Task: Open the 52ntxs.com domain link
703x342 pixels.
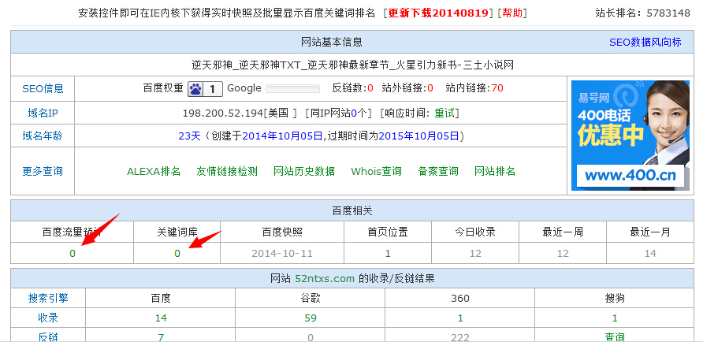Action: coord(325,279)
